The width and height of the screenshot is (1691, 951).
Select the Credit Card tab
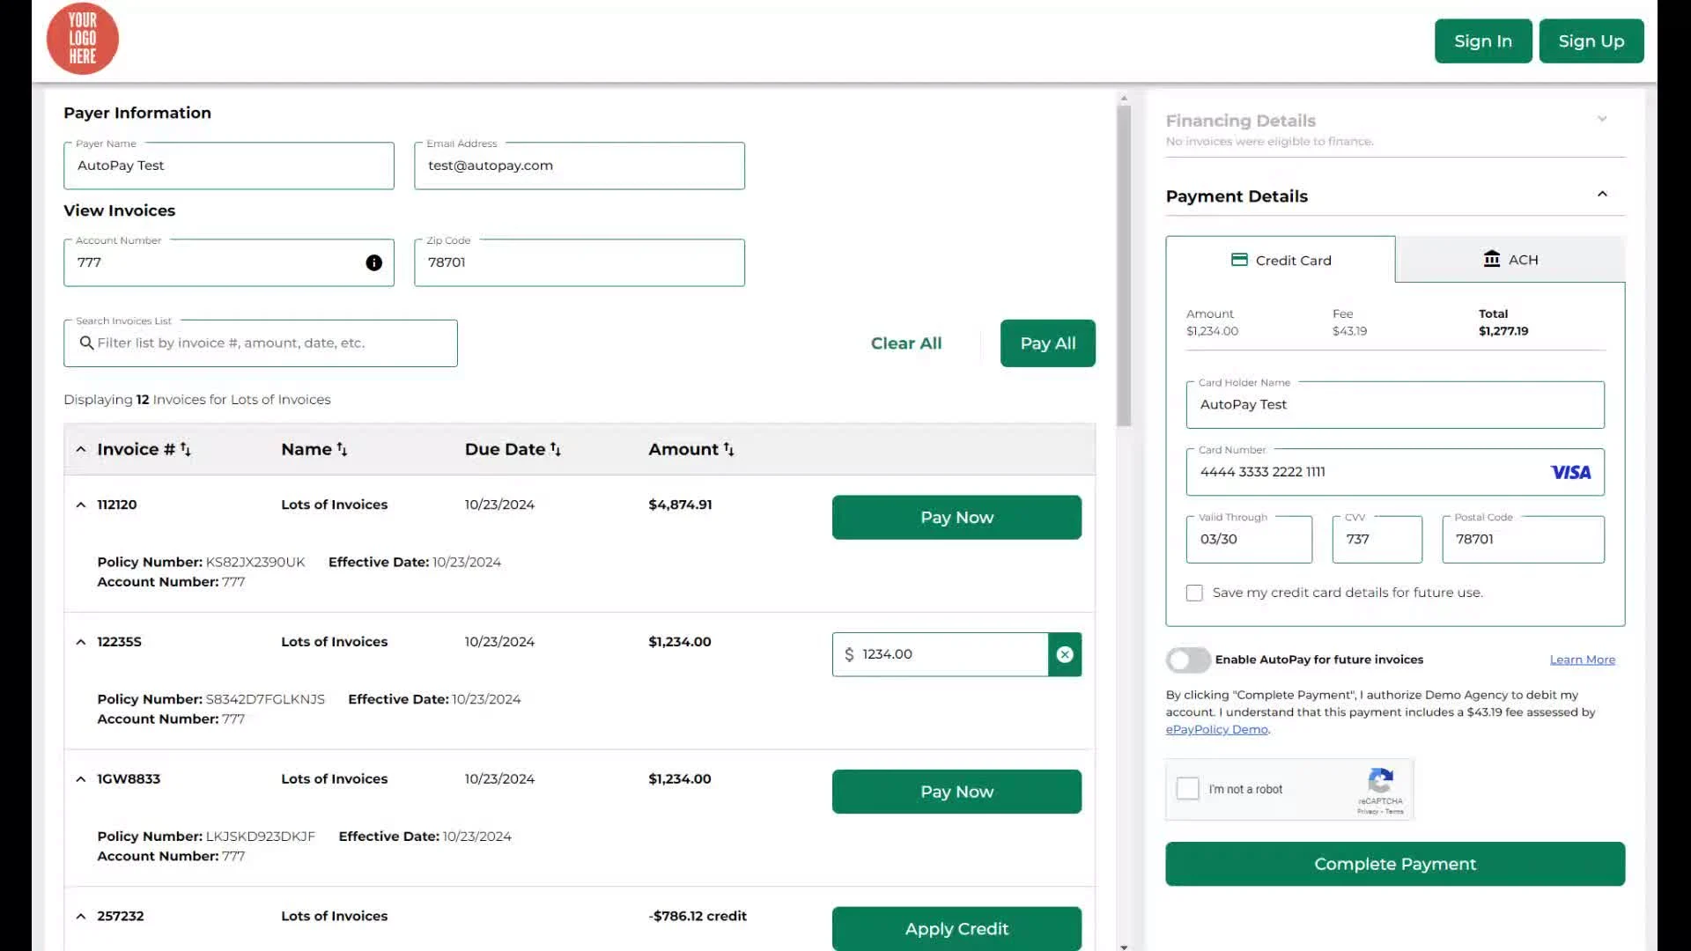click(x=1281, y=260)
